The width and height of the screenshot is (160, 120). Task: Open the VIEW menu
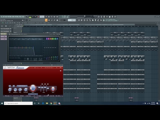click(13, 17)
